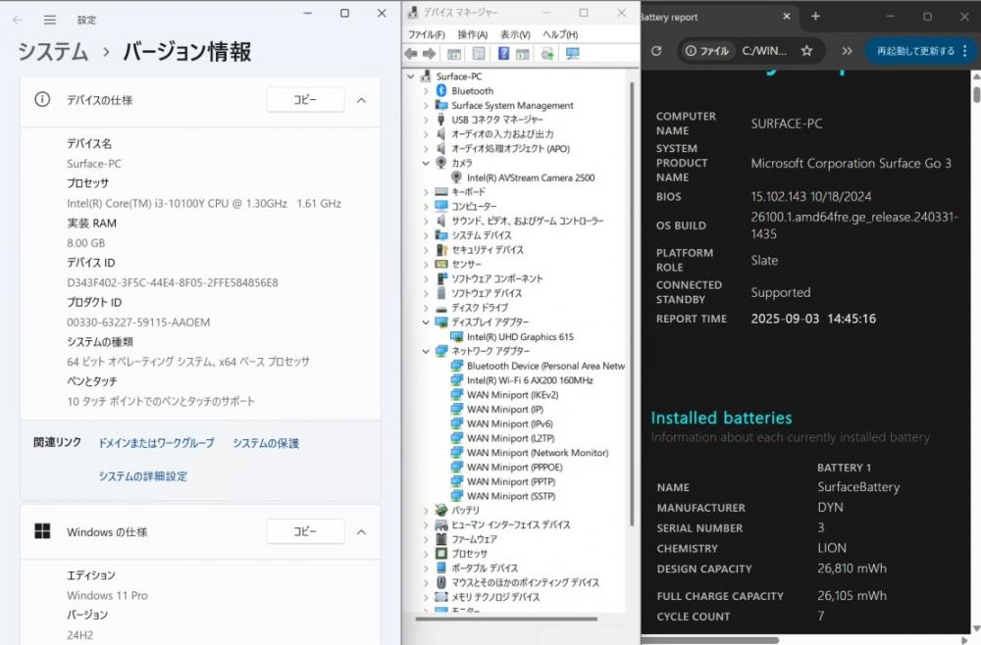Viewport: 981px width, 645px height.
Task: Expand the ファームウェア node
Action: (426, 539)
